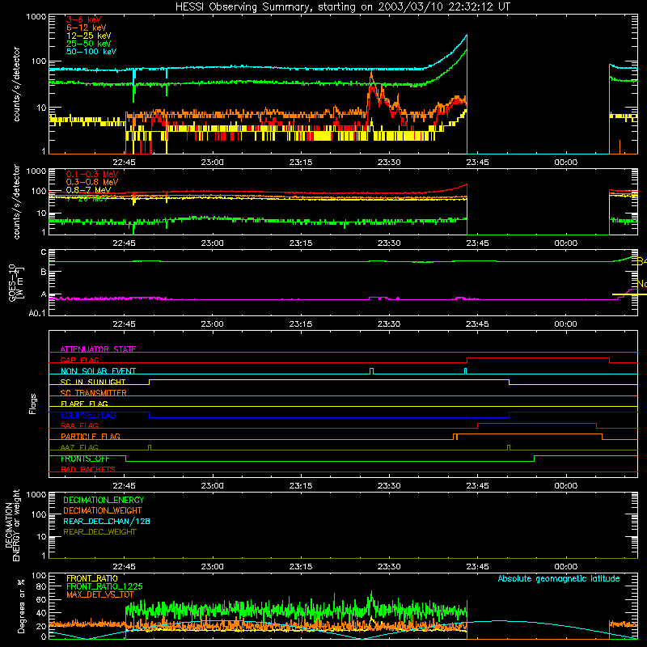Click the 0.1-0.3 MeV legend entry

click(x=92, y=174)
